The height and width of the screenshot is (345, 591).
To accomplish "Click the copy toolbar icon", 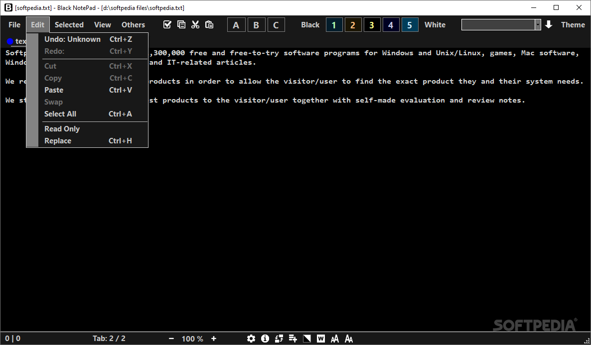I will coord(181,24).
